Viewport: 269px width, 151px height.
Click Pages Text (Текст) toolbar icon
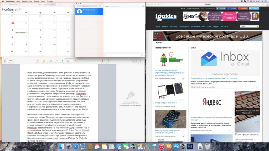coord(57,61)
